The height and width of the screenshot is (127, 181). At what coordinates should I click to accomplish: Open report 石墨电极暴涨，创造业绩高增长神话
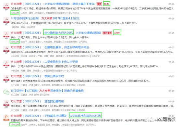coord(50,47)
